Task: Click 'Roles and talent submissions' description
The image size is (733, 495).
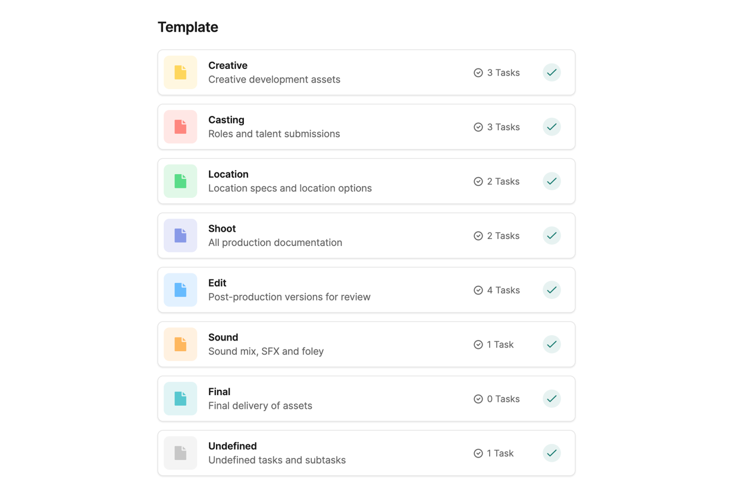Action: tap(274, 134)
